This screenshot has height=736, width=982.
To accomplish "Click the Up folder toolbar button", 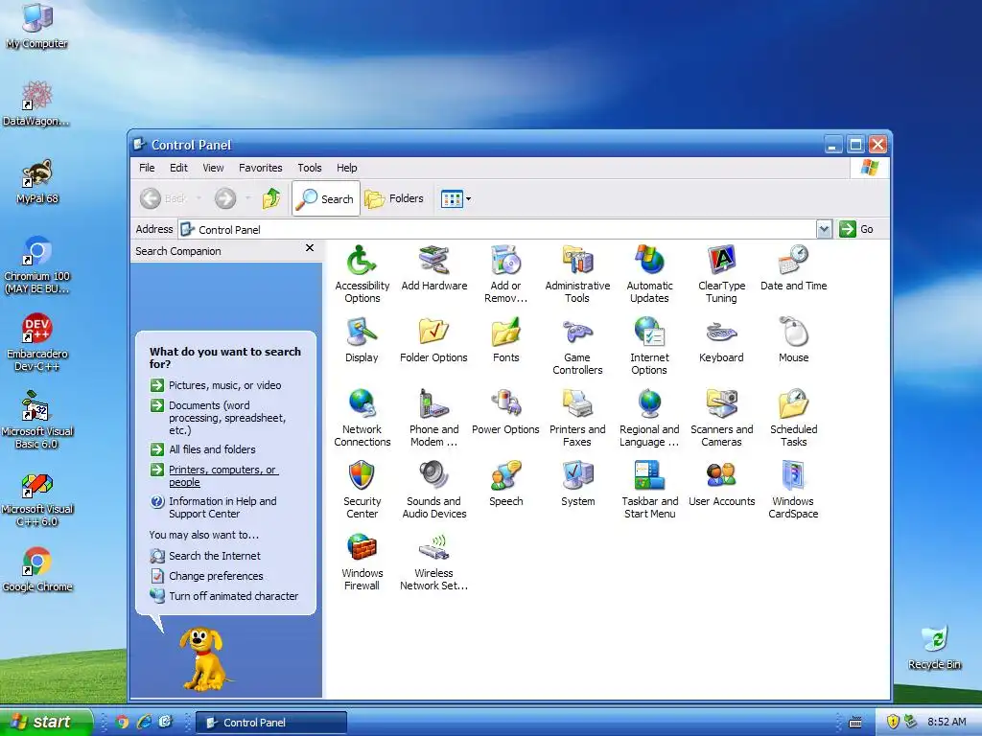I will pos(271,198).
